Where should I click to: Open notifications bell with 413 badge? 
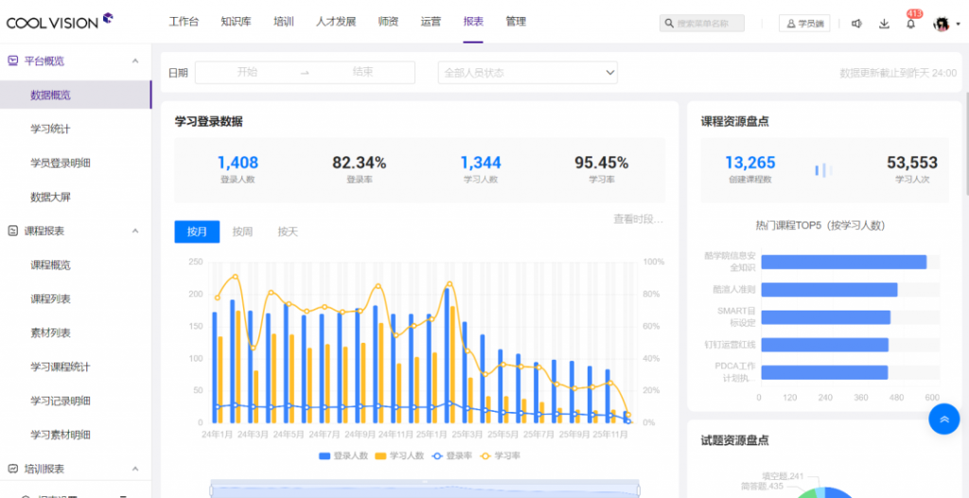tap(910, 24)
